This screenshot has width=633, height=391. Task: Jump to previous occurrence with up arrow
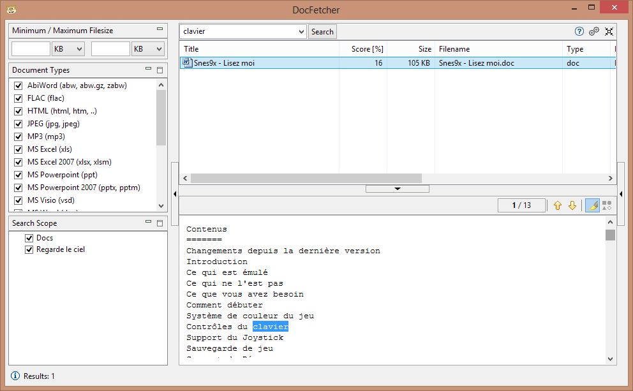click(558, 205)
